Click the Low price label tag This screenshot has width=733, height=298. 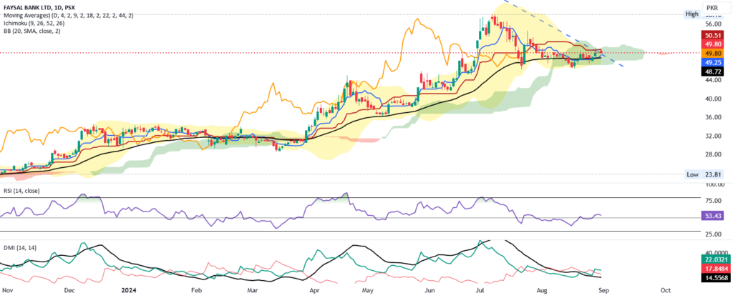coord(691,174)
